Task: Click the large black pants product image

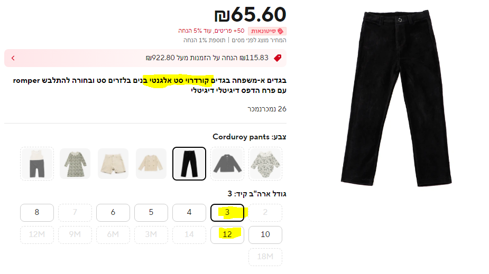Action: pos(396,98)
